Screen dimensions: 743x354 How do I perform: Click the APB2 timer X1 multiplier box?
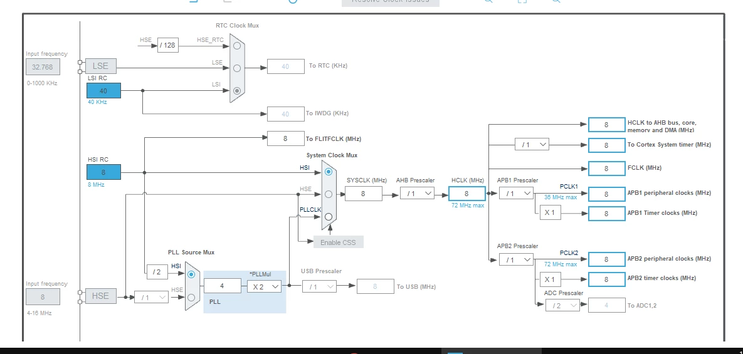550,279
